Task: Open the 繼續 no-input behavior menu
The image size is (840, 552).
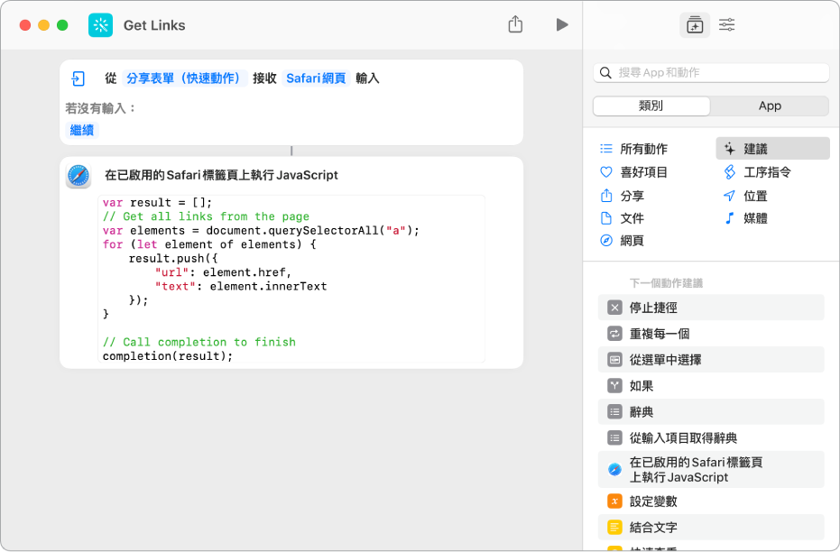Action: tap(82, 130)
